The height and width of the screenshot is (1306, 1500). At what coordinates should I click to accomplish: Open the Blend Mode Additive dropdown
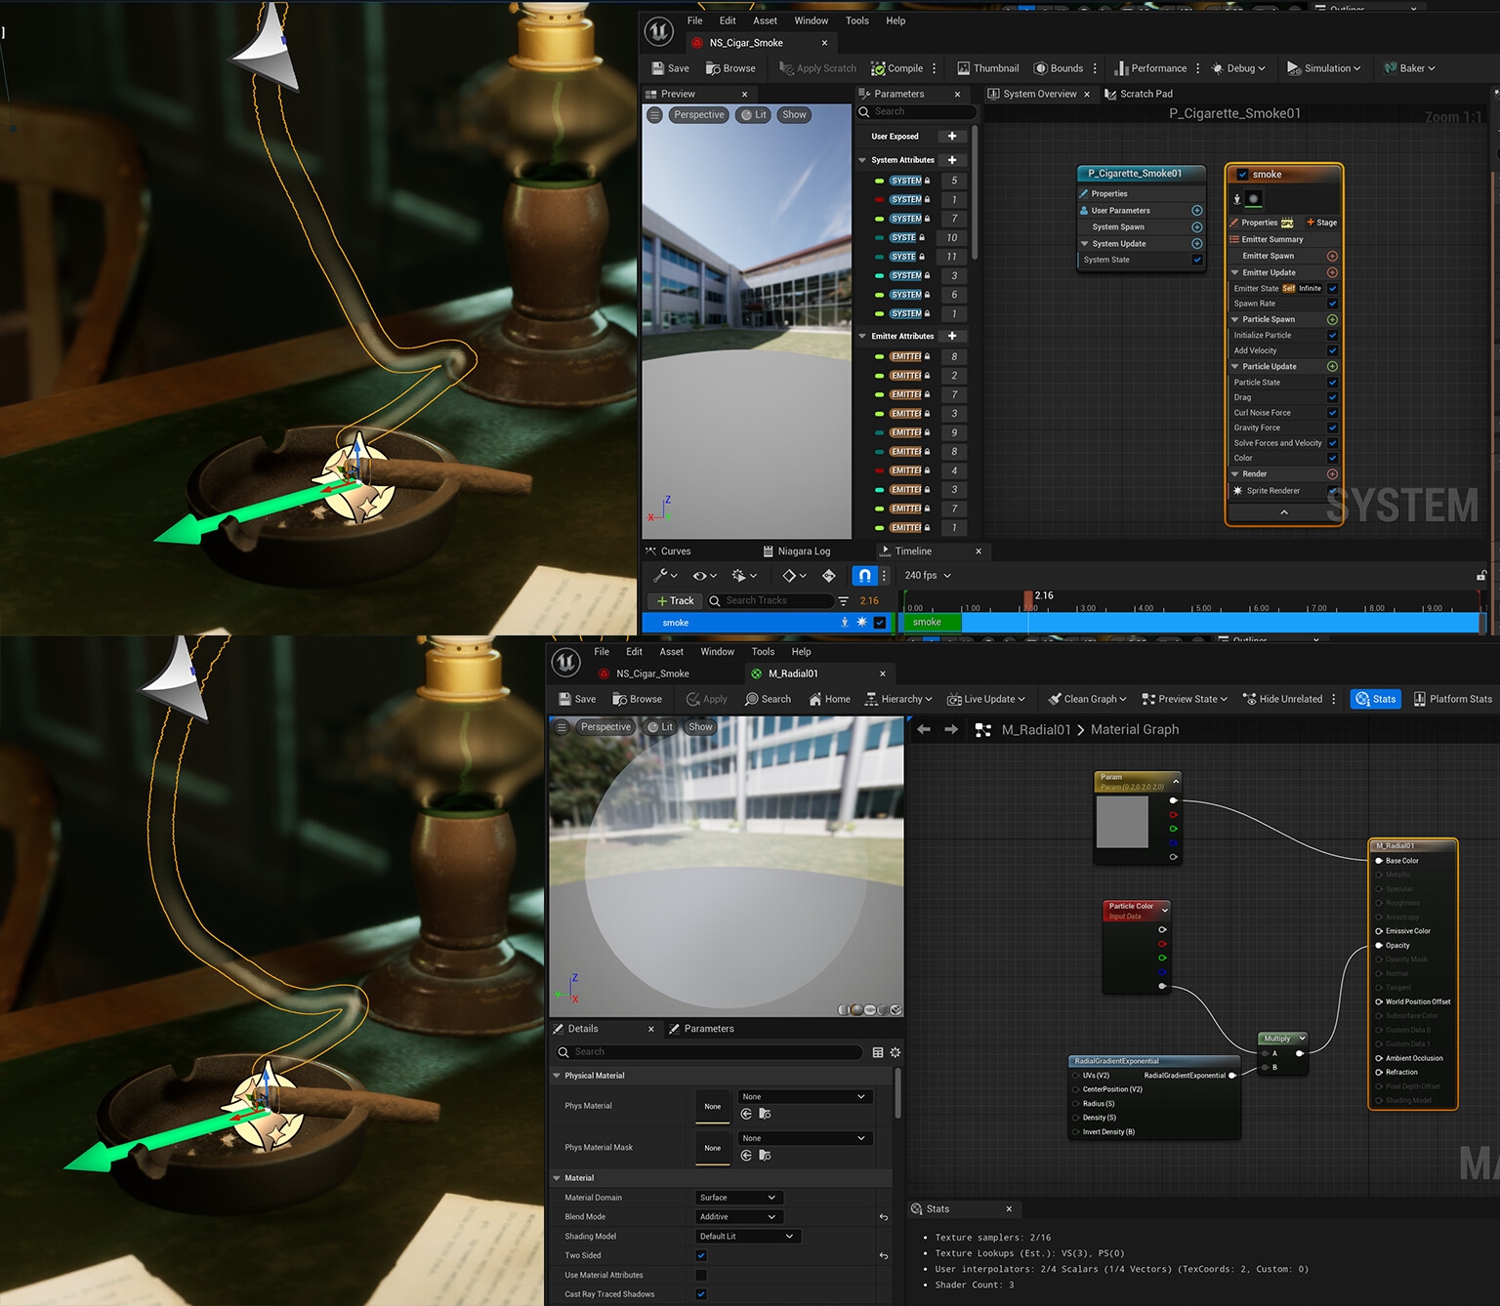[x=737, y=1217]
